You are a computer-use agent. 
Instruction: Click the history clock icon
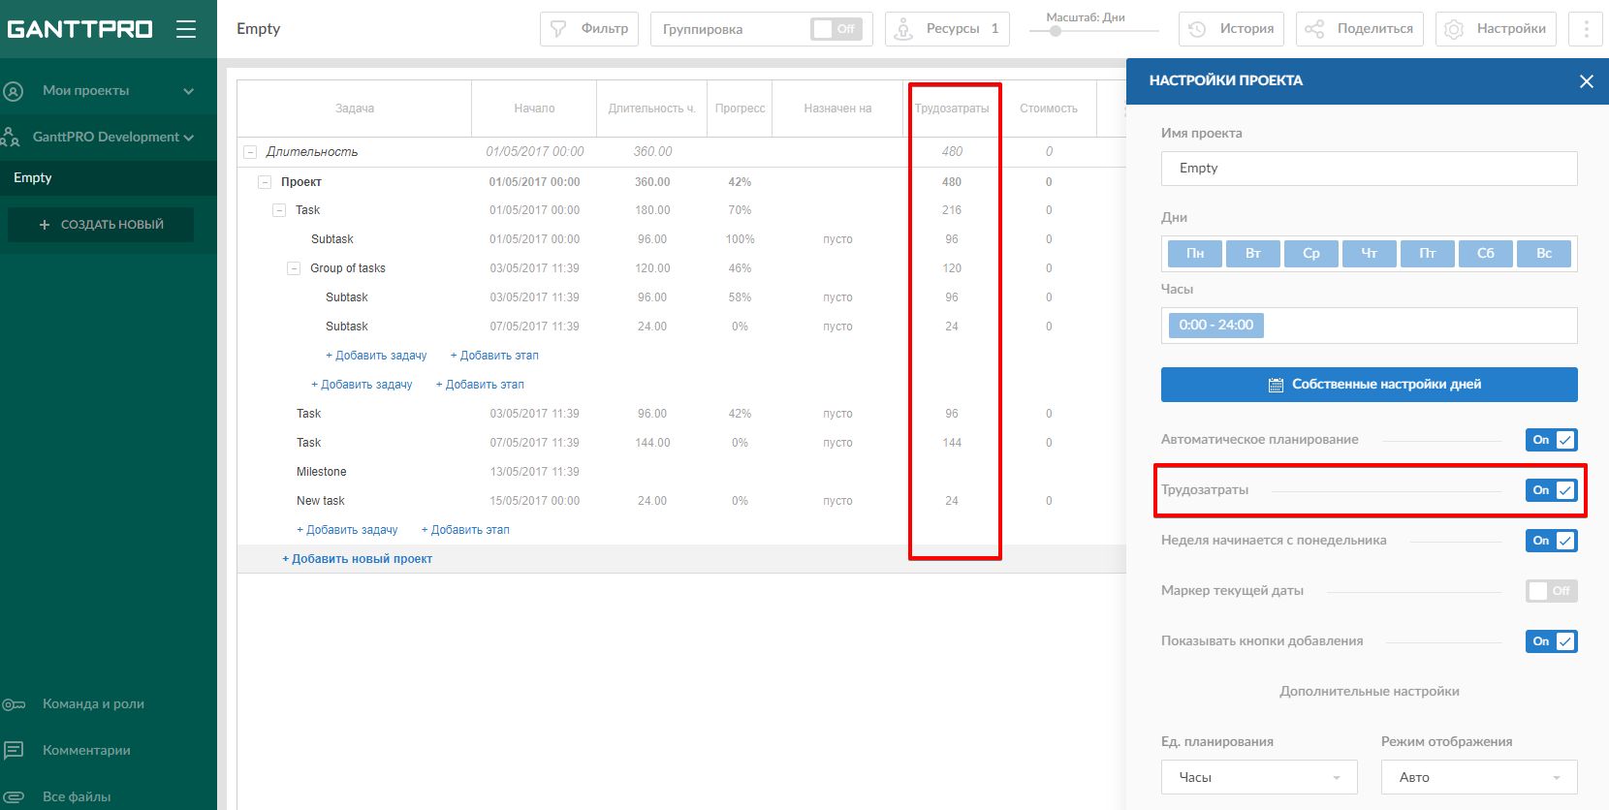1197,29
